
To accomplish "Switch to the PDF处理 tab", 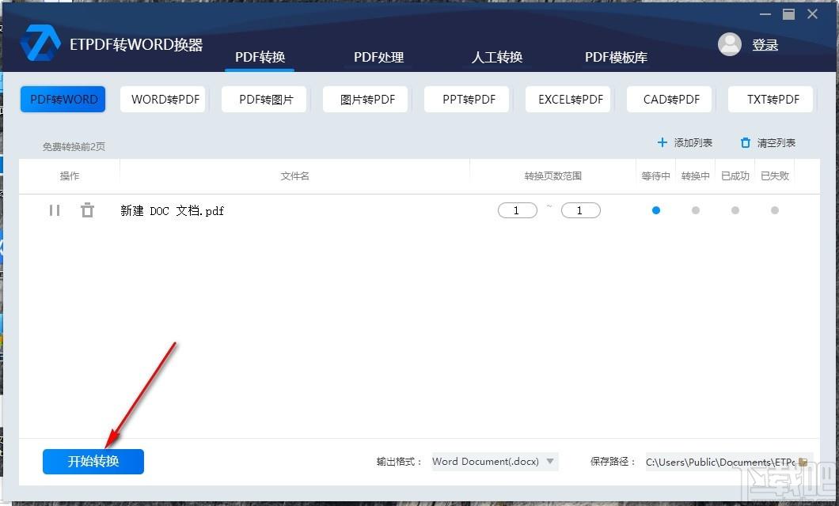I will [x=378, y=57].
